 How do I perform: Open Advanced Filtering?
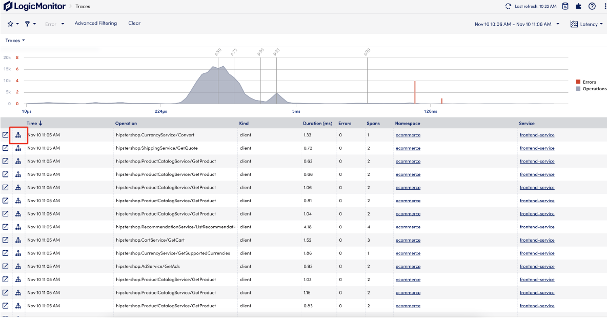point(96,23)
